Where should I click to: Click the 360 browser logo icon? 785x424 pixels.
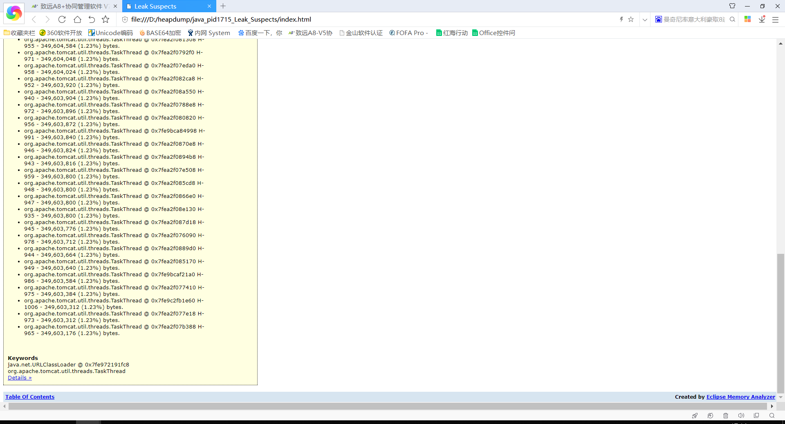point(14,13)
